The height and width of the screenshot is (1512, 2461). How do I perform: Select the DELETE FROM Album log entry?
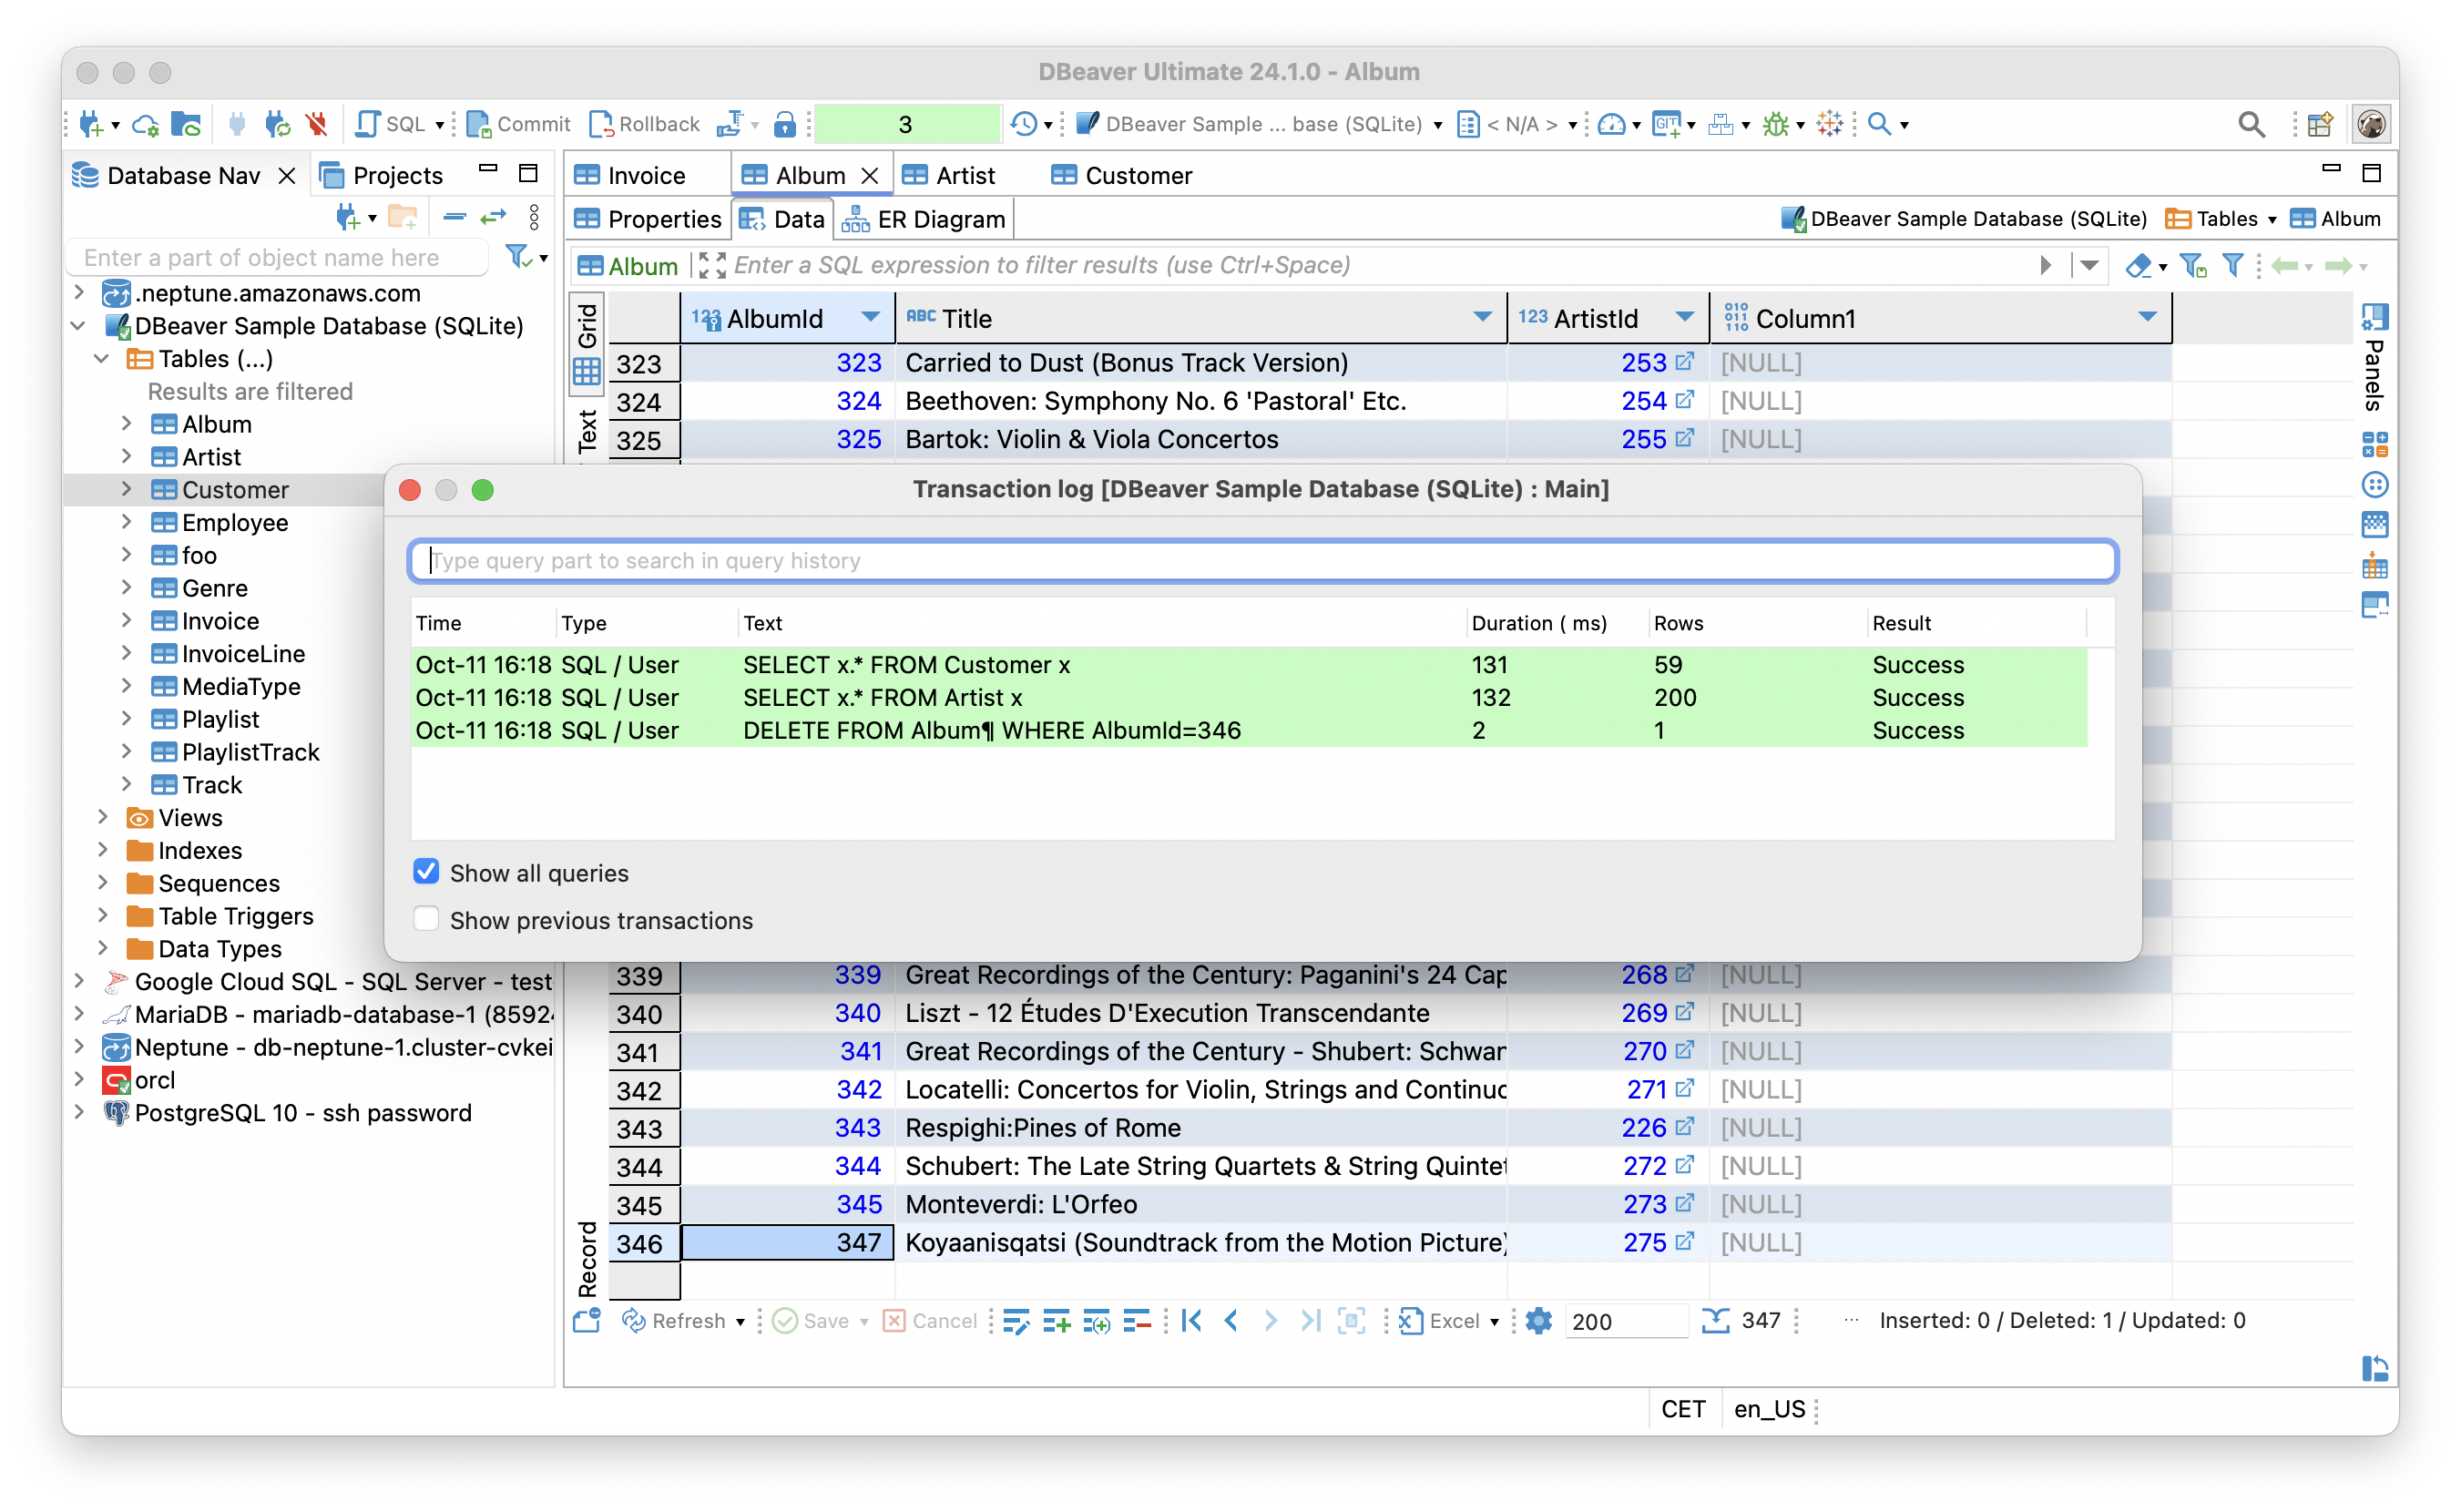pyautogui.click(x=1249, y=731)
